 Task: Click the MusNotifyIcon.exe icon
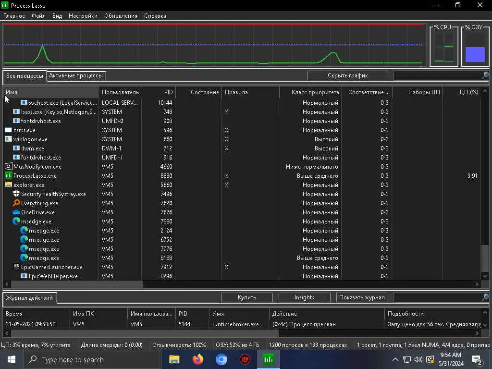pyautogui.click(x=9, y=167)
